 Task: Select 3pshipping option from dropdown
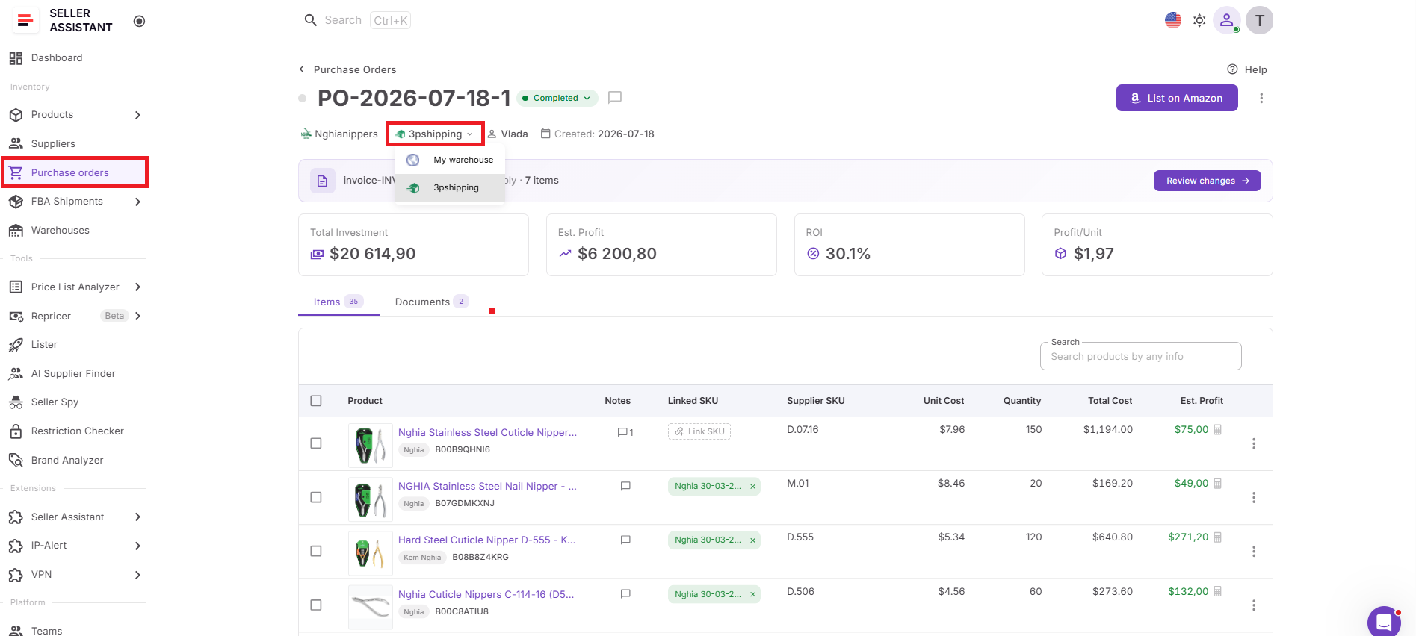coord(450,187)
